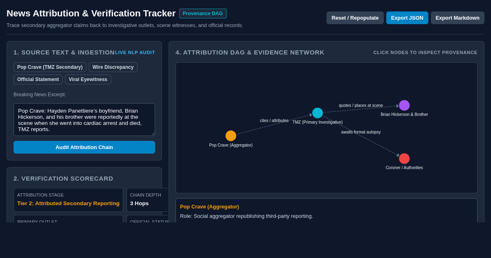Click the 'Role: Social aggregator' description line

coord(246,216)
